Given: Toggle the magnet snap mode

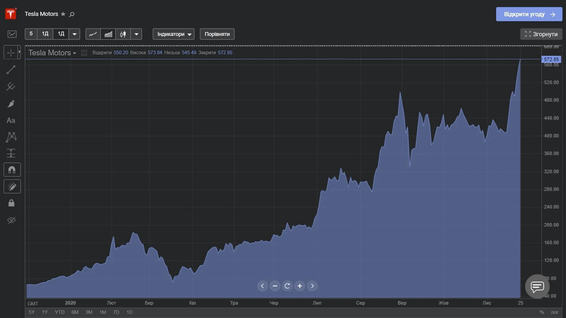Looking at the screenshot, I should 12,170.
